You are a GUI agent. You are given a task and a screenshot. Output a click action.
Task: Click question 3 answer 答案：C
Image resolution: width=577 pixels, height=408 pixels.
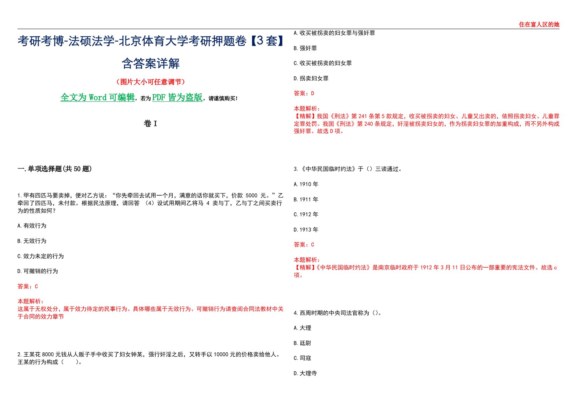[x=304, y=245]
